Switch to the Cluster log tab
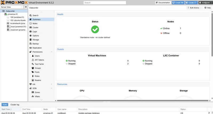 pyautogui.click(x=15, y=105)
